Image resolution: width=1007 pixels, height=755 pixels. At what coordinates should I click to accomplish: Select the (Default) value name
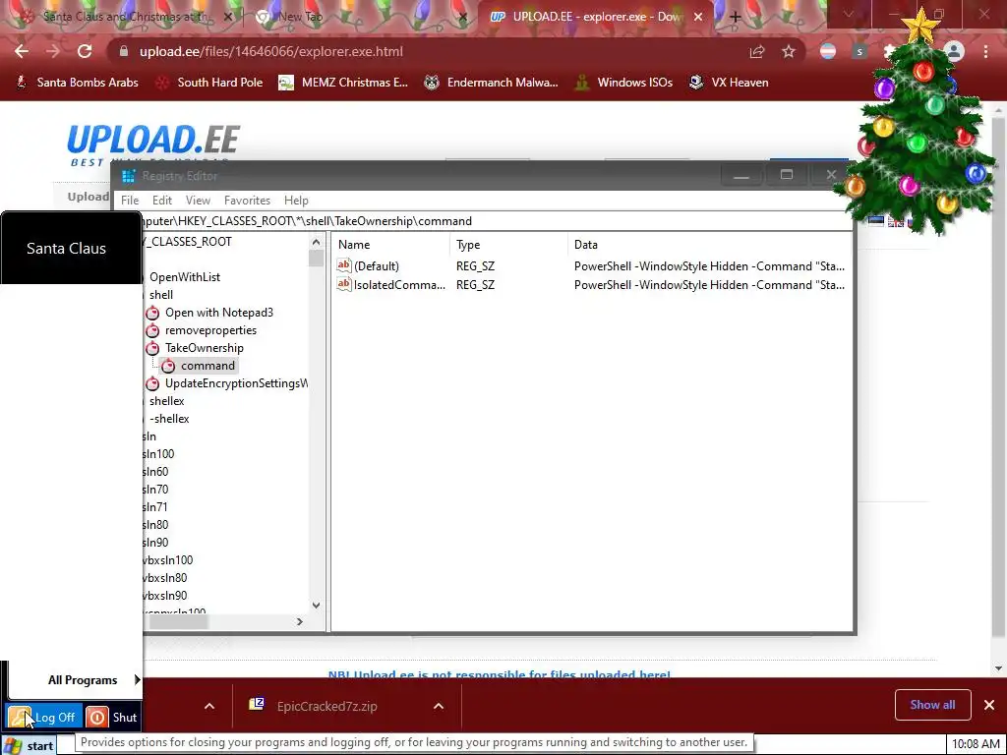pyautogui.click(x=377, y=265)
